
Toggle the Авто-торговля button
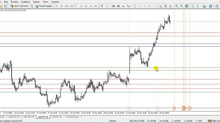[x=19, y=6]
